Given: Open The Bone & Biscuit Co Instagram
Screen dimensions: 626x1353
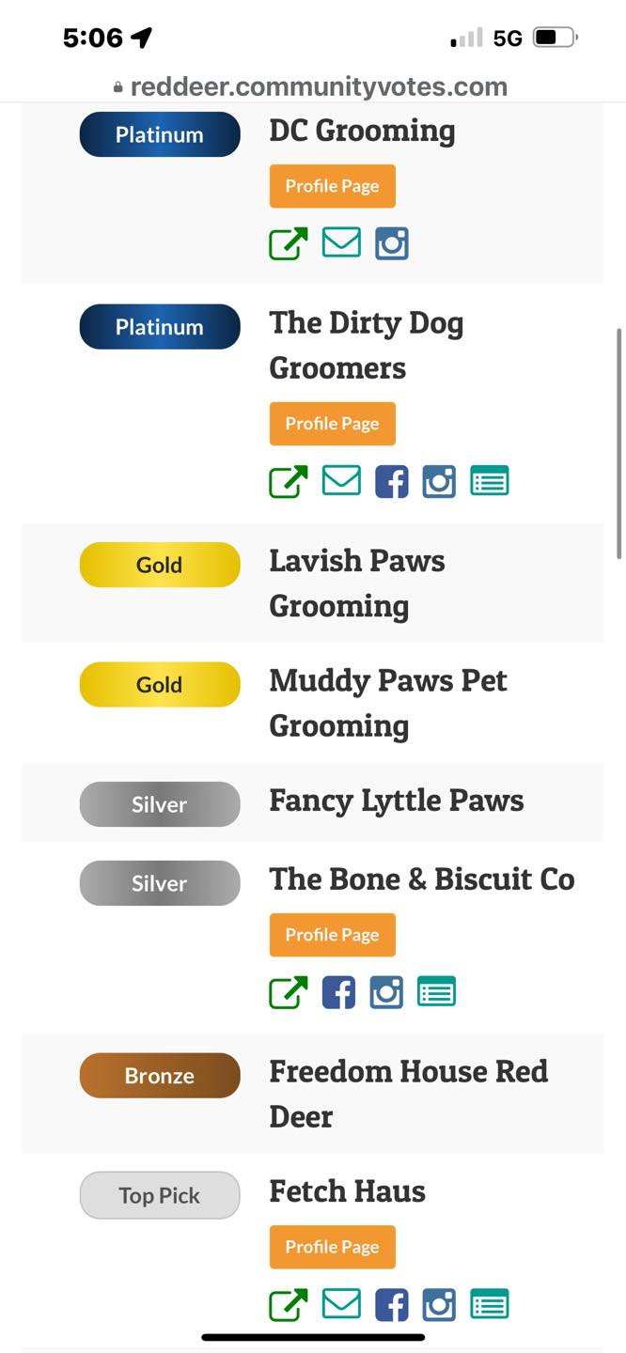Looking at the screenshot, I should coord(386,991).
